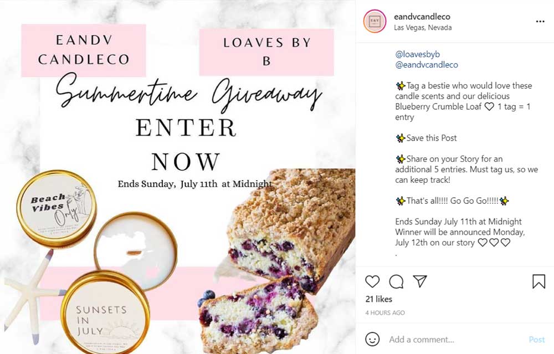Click the eandvcandleco profile avatar
Viewport: 554px width, 354px height.
point(375,21)
